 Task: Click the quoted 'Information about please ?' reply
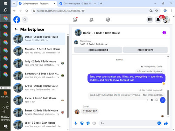[x=150, y=71]
